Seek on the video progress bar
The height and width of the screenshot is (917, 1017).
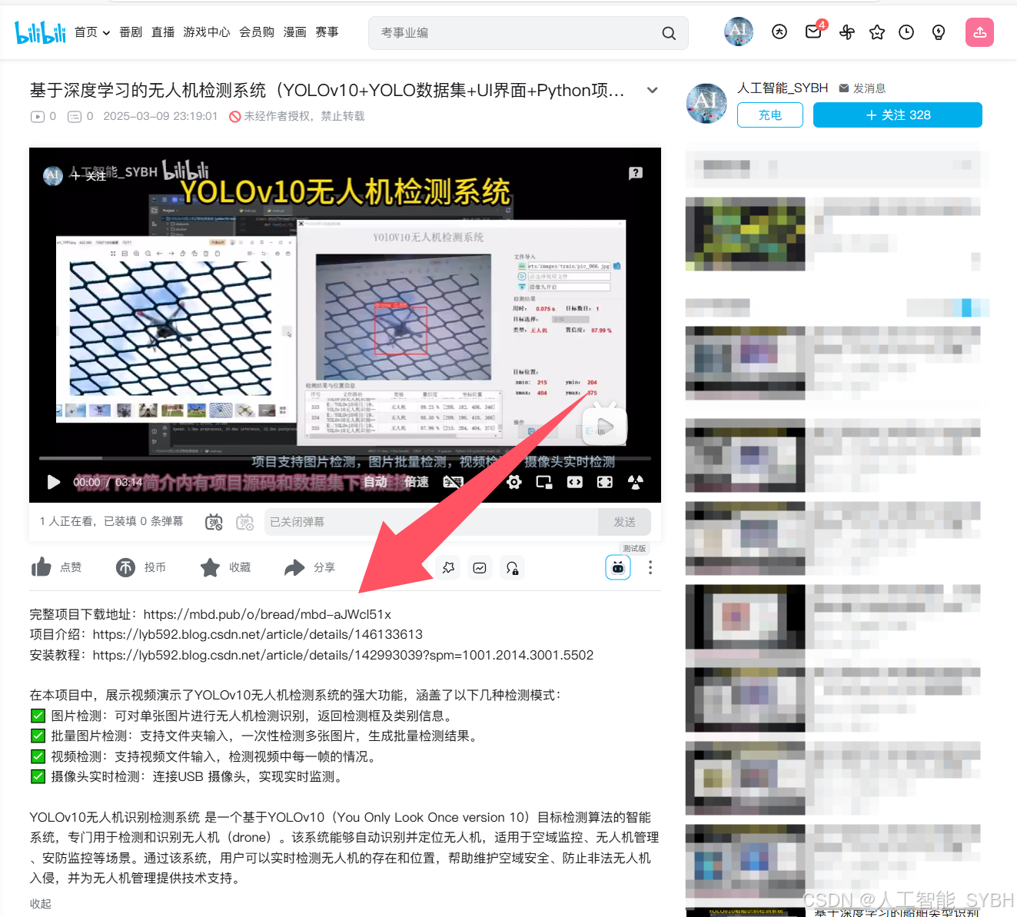[x=344, y=458]
